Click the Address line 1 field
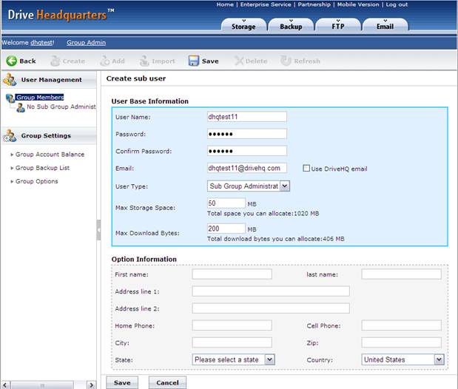This screenshot has width=458, height=389. [271, 291]
